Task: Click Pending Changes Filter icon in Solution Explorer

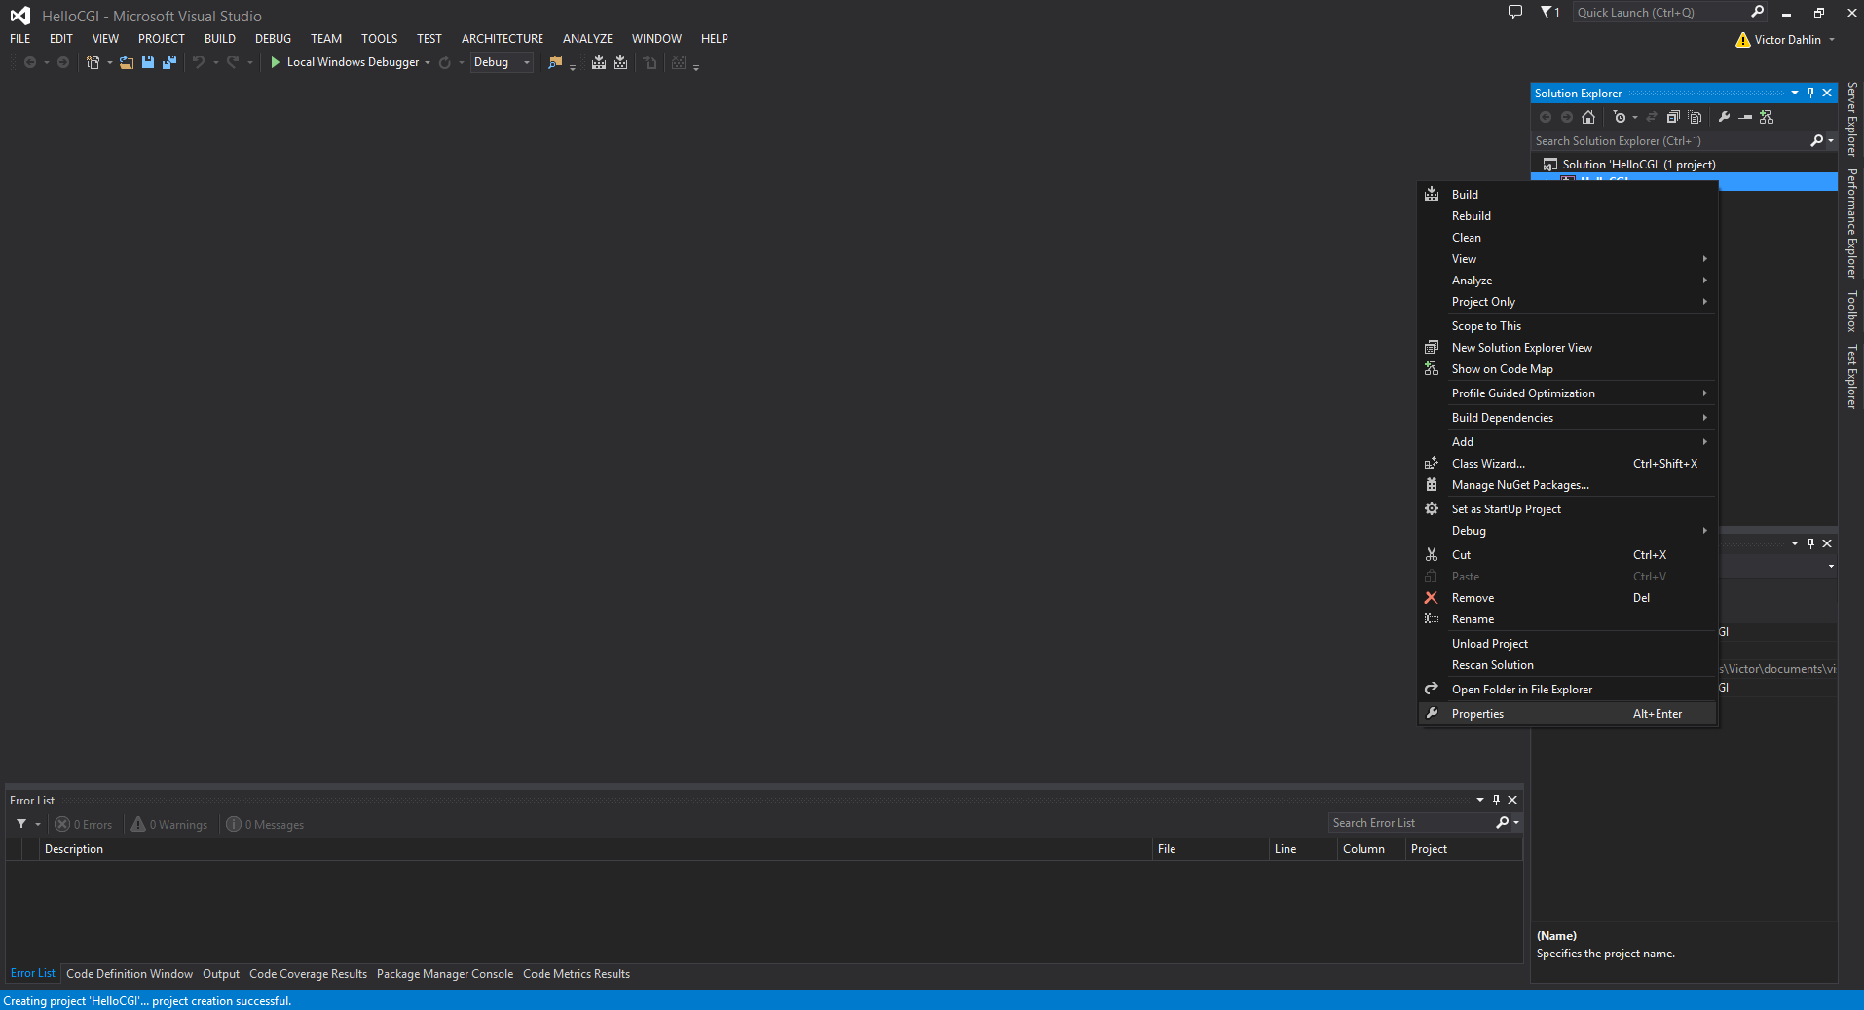Action: [x=1620, y=117]
